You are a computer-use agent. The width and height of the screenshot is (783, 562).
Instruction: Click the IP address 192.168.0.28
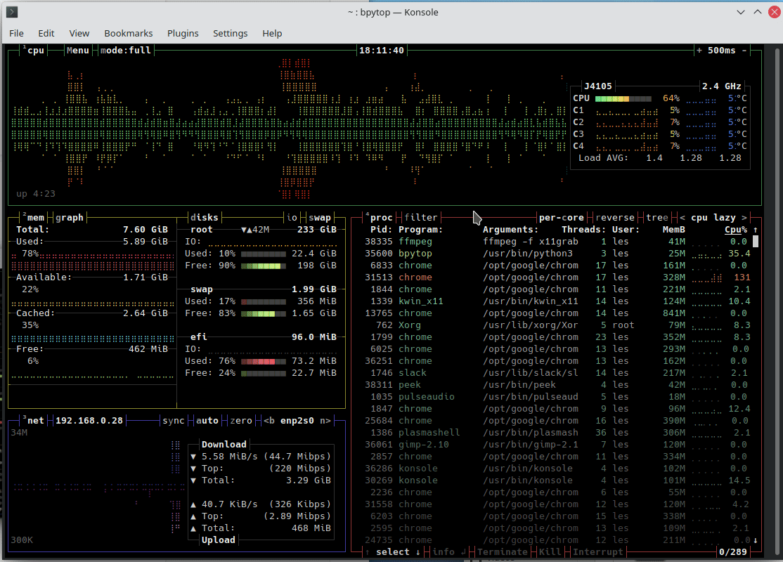point(89,421)
